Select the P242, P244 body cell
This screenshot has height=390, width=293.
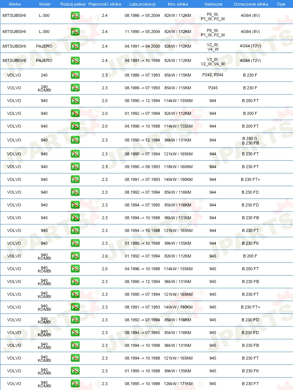tap(213, 75)
